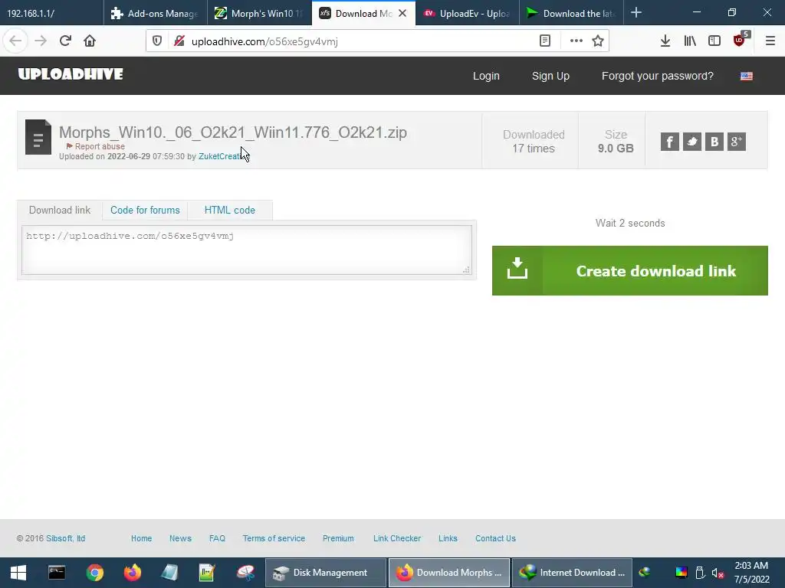
Task: Open footer Links page
Action: pyautogui.click(x=448, y=538)
